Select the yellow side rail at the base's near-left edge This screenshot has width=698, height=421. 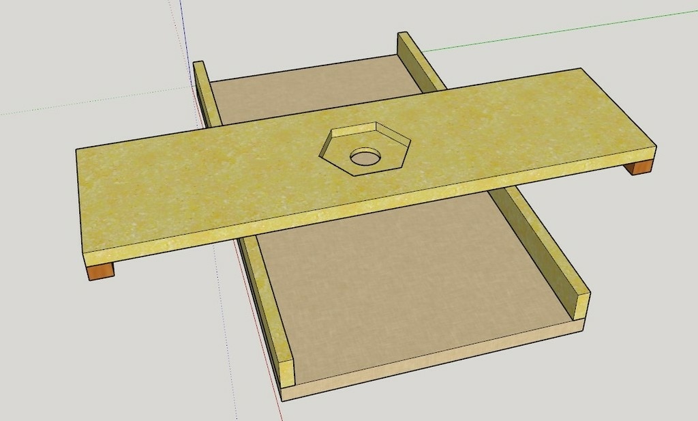(267, 308)
